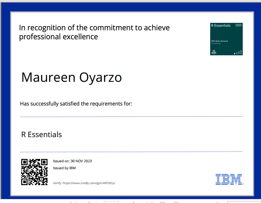The image size is (261, 203).
Task: Click 'Issued on: 30 NOV 2023' text
Action: click(72, 161)
